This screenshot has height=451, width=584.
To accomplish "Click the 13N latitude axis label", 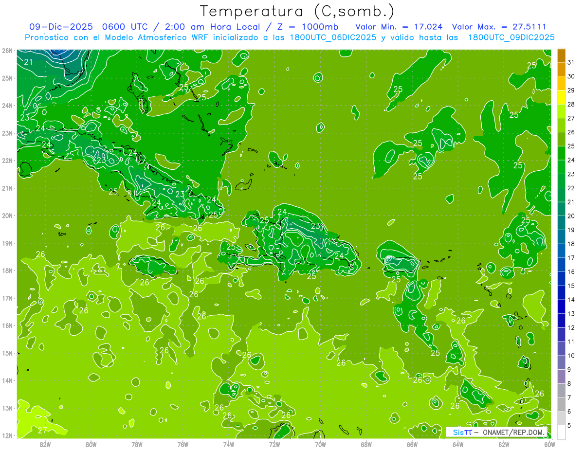I will (8, 408).
